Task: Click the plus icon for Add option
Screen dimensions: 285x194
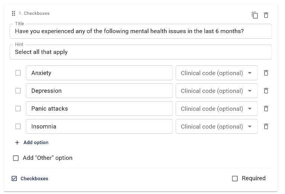Action: coord(17,142)
